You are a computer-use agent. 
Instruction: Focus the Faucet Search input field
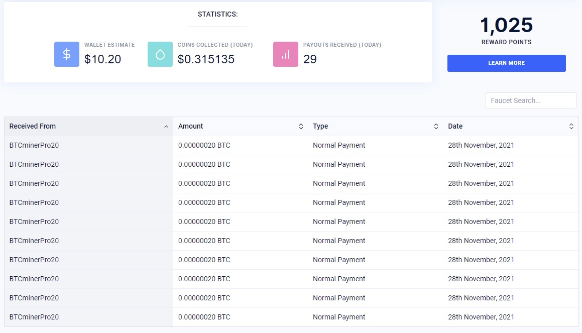click(x=530, y=100)
